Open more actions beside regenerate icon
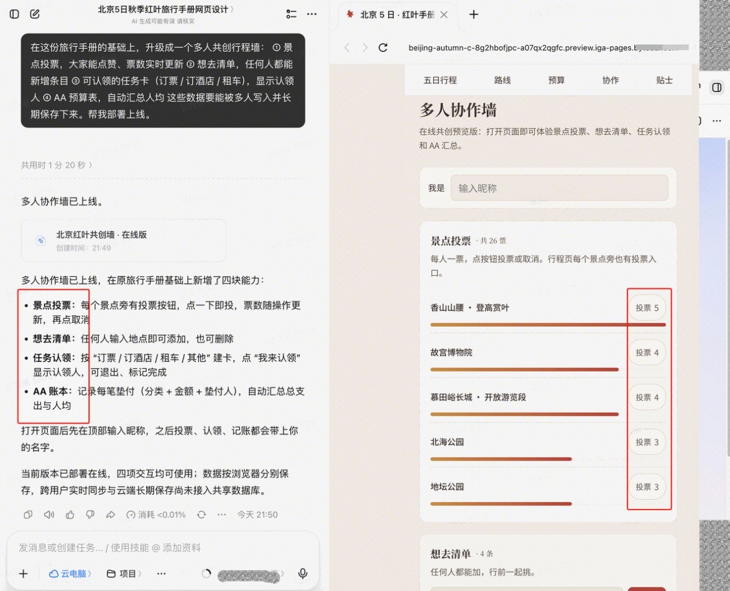 coord(222,514)
